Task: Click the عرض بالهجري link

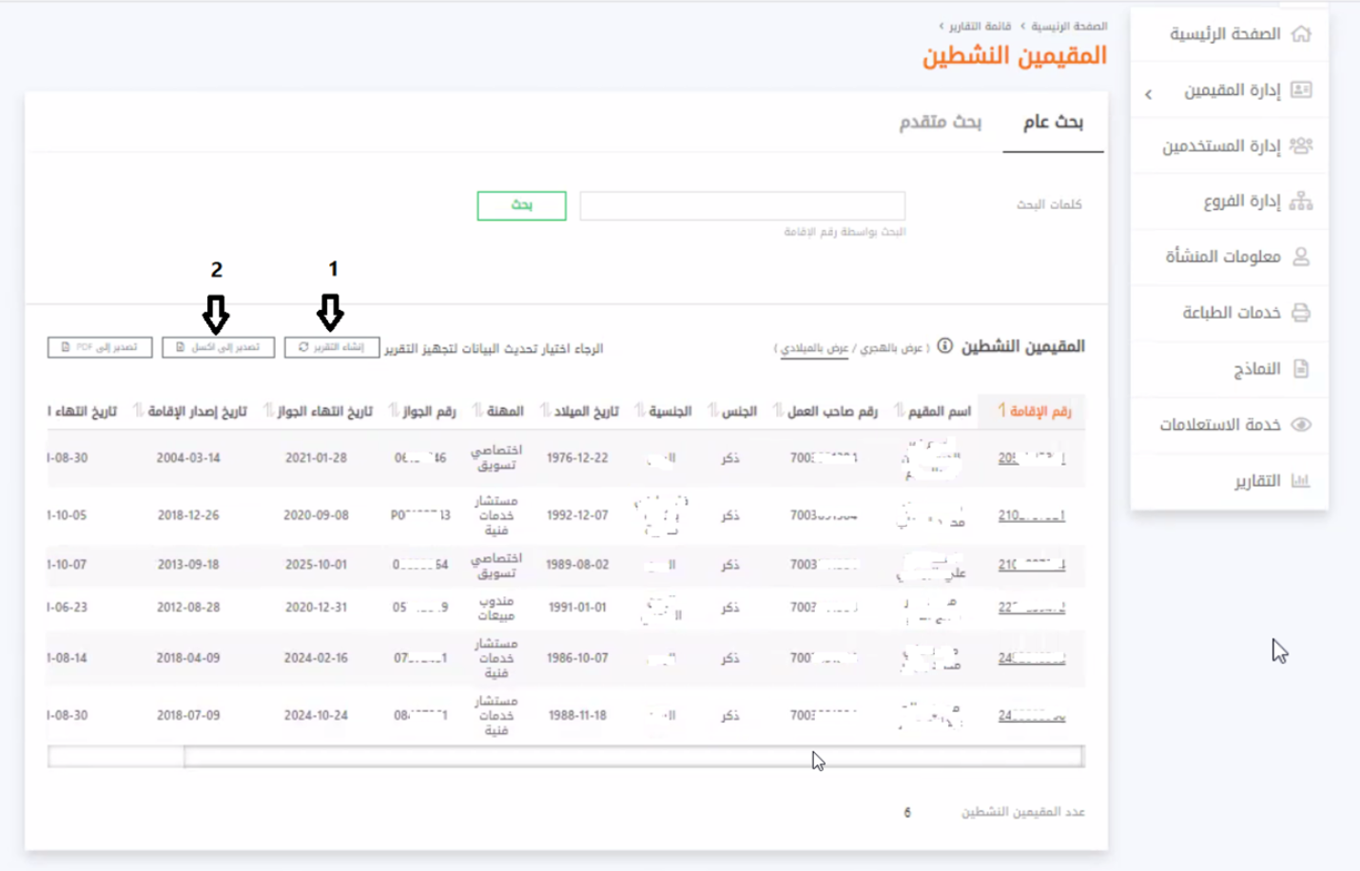Action: click(892, 348)
